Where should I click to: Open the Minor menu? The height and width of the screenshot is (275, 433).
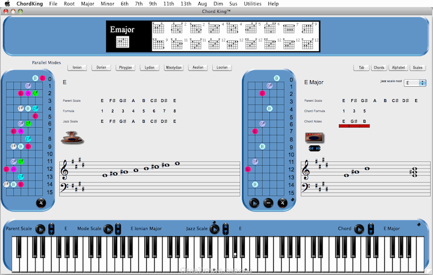107,3
